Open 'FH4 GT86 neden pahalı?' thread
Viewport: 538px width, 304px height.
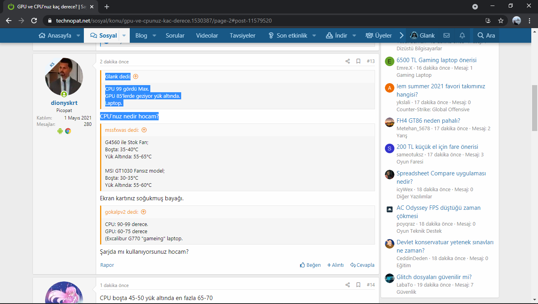428,121
